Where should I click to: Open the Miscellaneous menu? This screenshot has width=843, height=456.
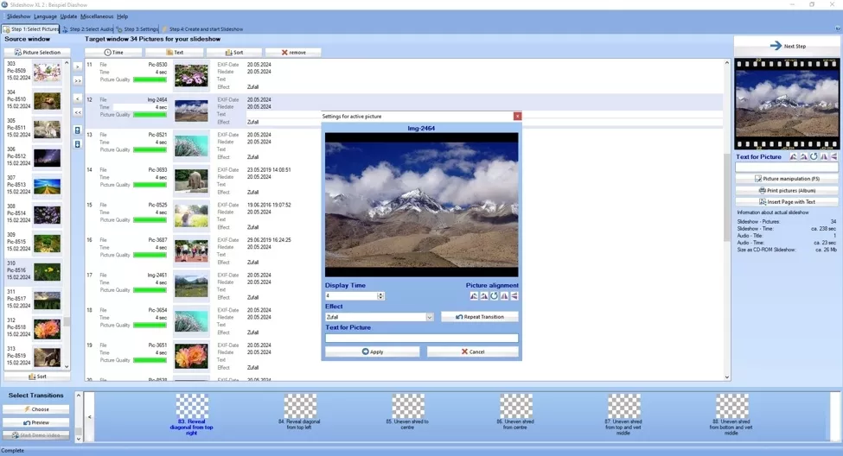[97, 16]
